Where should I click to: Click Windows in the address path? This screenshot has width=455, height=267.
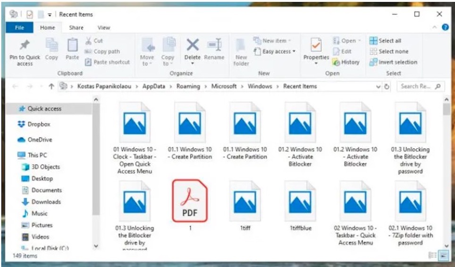[260, 86]
